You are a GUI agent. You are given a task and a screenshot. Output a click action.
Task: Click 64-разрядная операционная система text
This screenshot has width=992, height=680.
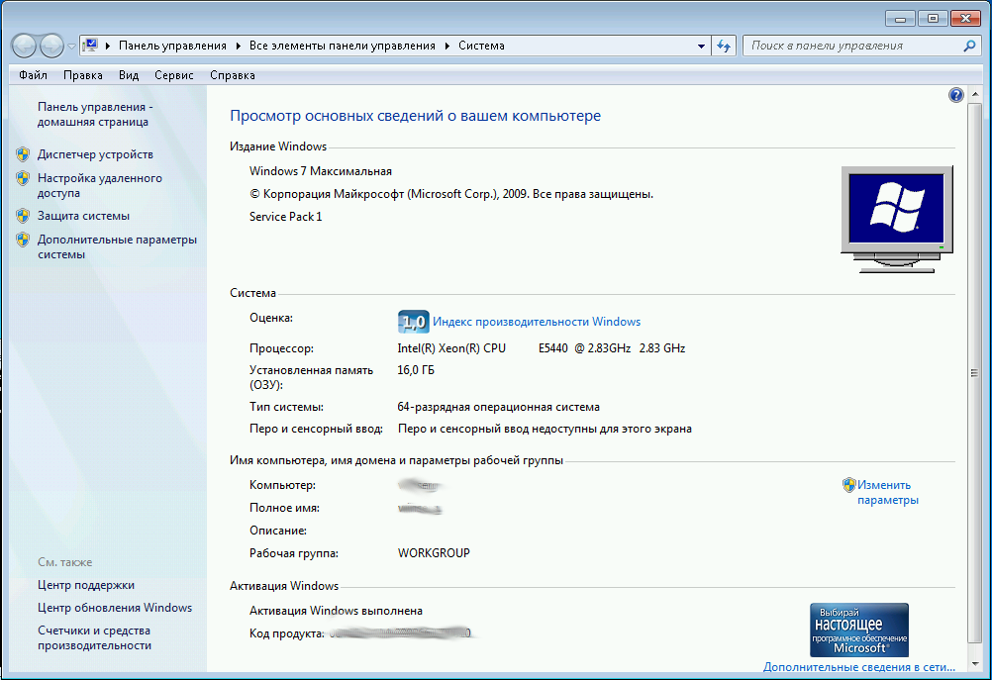pyautogui.click(x=499, y=407)
